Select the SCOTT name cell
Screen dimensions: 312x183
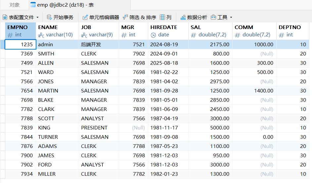[57, 119]
